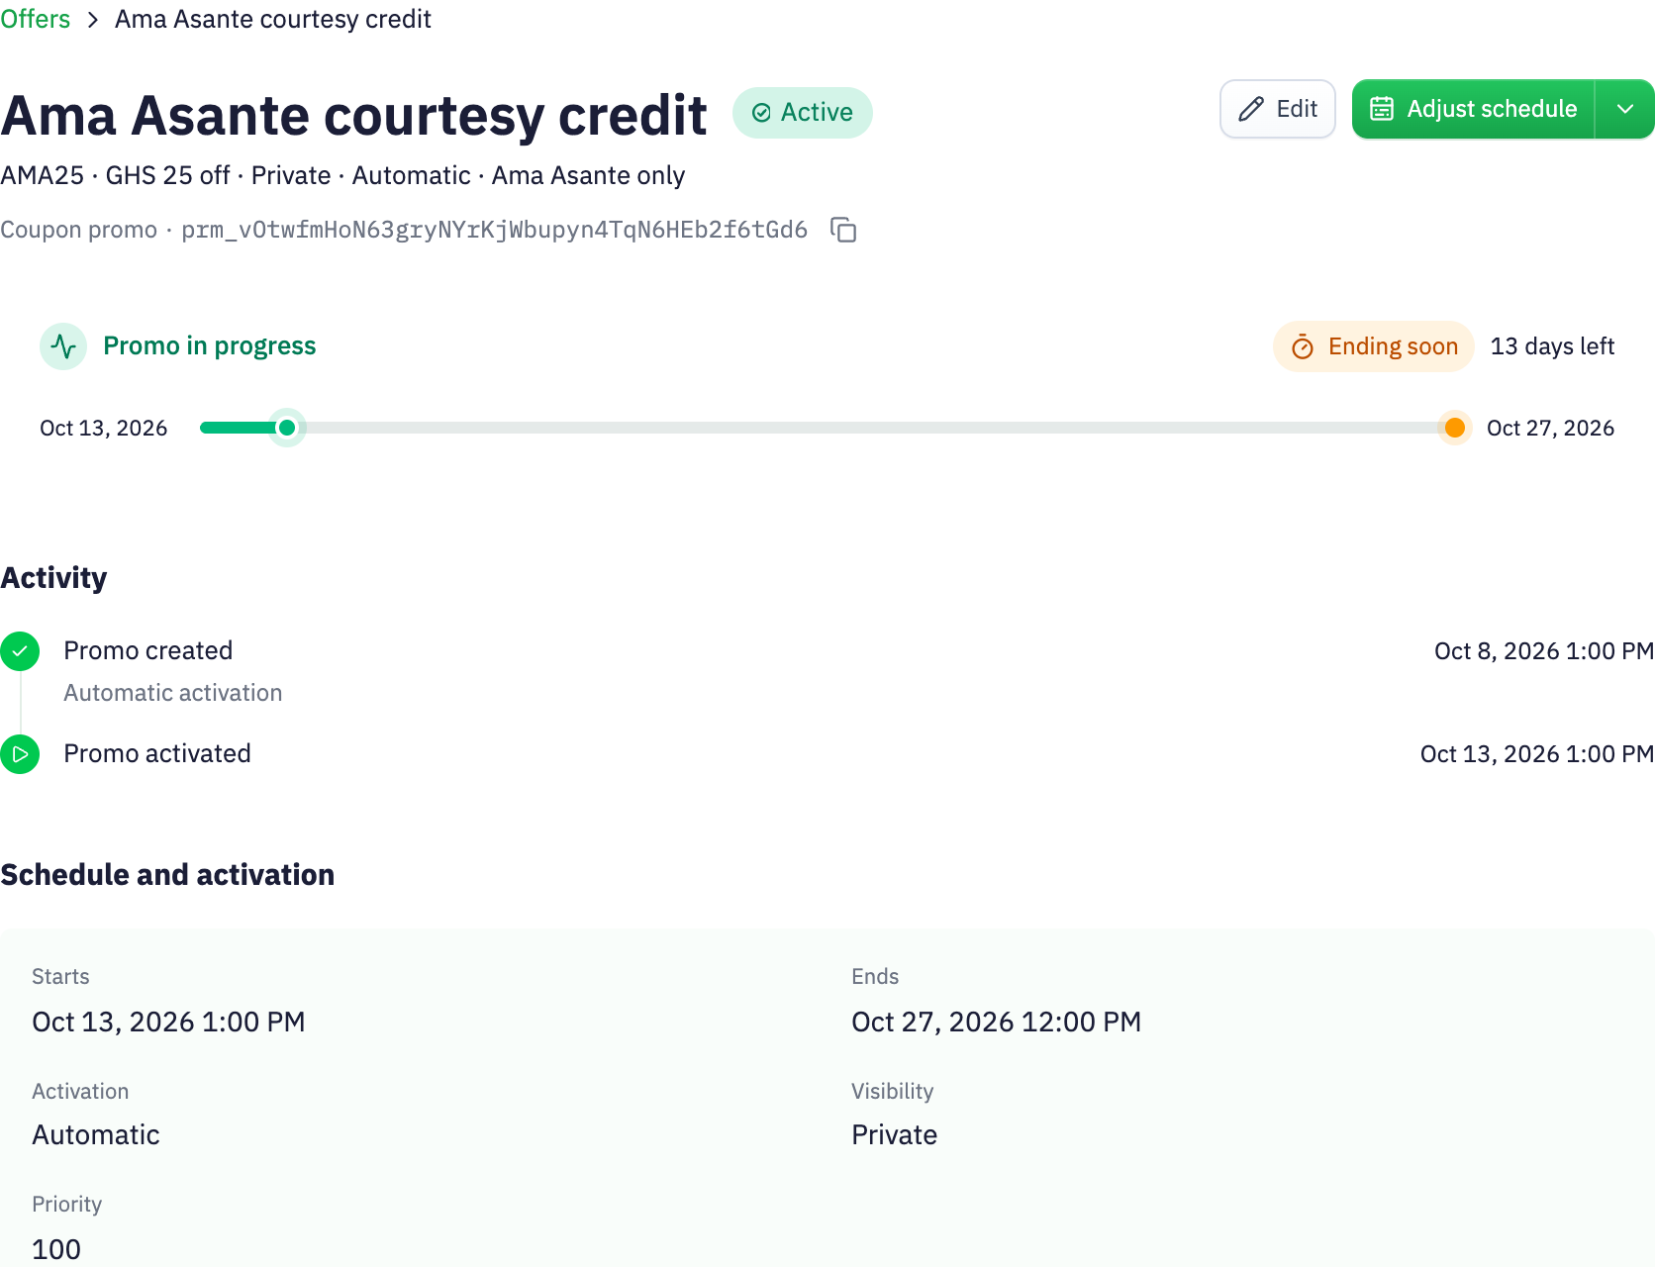The width and height of the screenshot is (1655, 1267).
Task: Click the promo ID text prm_vOtwfmHoN63...
Action: point(494,230)
